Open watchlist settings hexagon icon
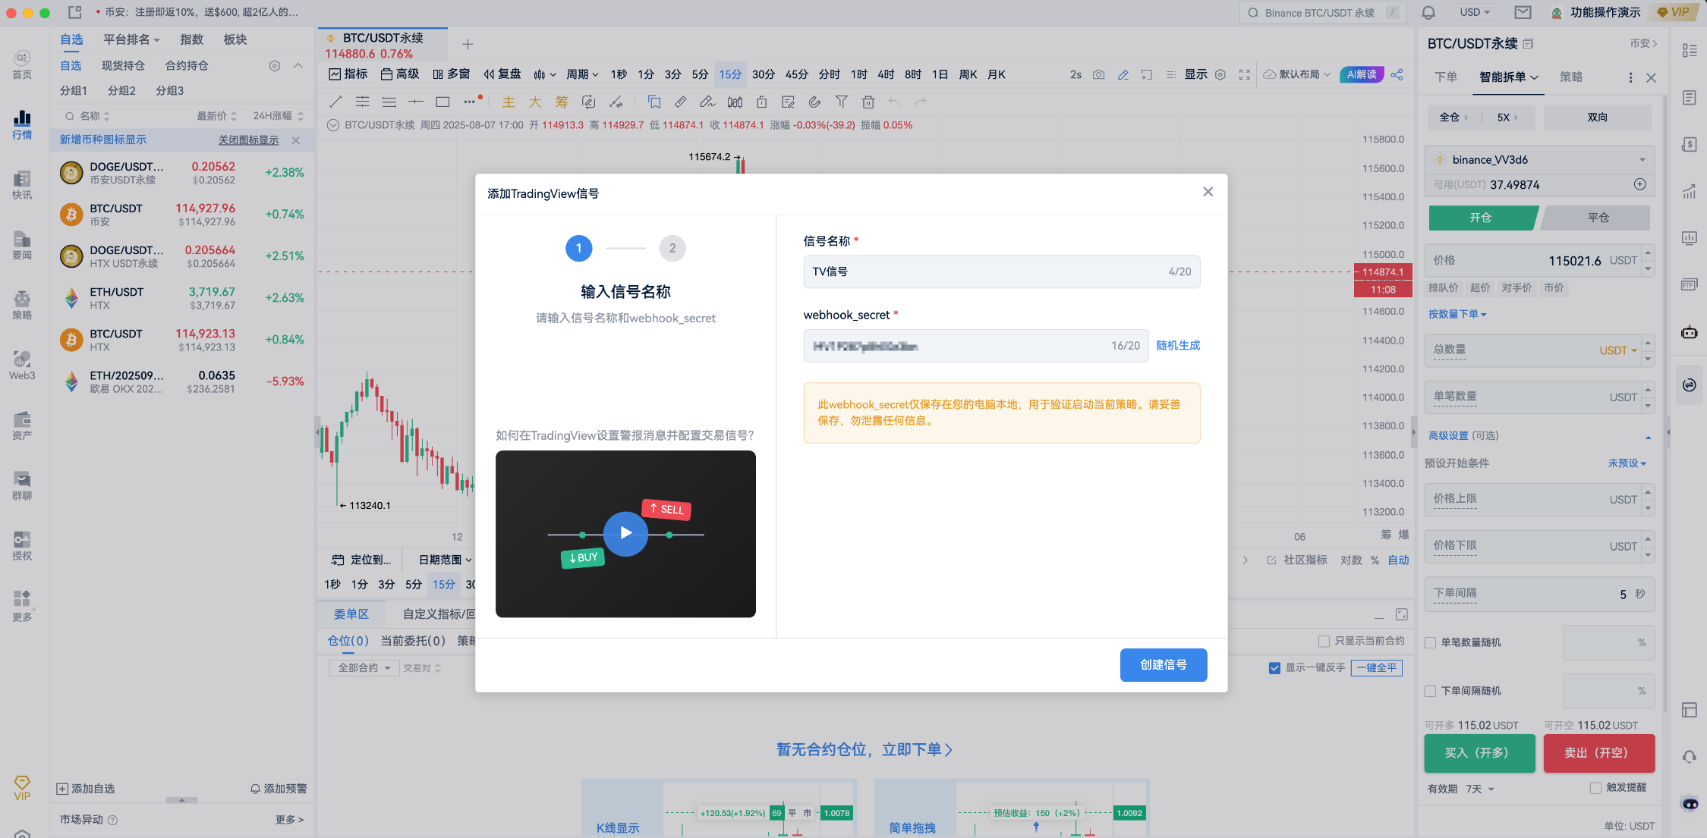1707x838 pixels. (275, 66)
